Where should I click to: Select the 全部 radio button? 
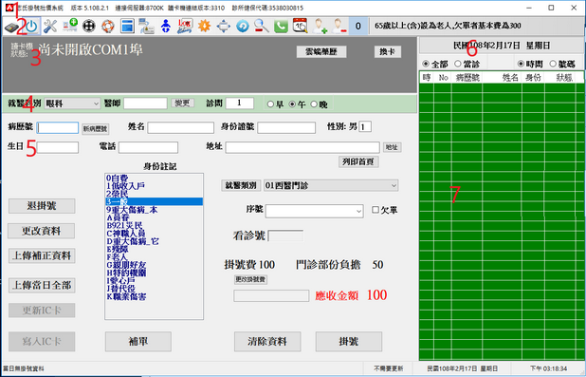pos(426,64)
